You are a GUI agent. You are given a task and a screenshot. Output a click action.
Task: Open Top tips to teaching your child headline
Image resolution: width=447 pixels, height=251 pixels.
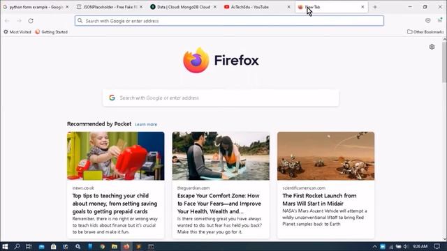click(115, 204)
